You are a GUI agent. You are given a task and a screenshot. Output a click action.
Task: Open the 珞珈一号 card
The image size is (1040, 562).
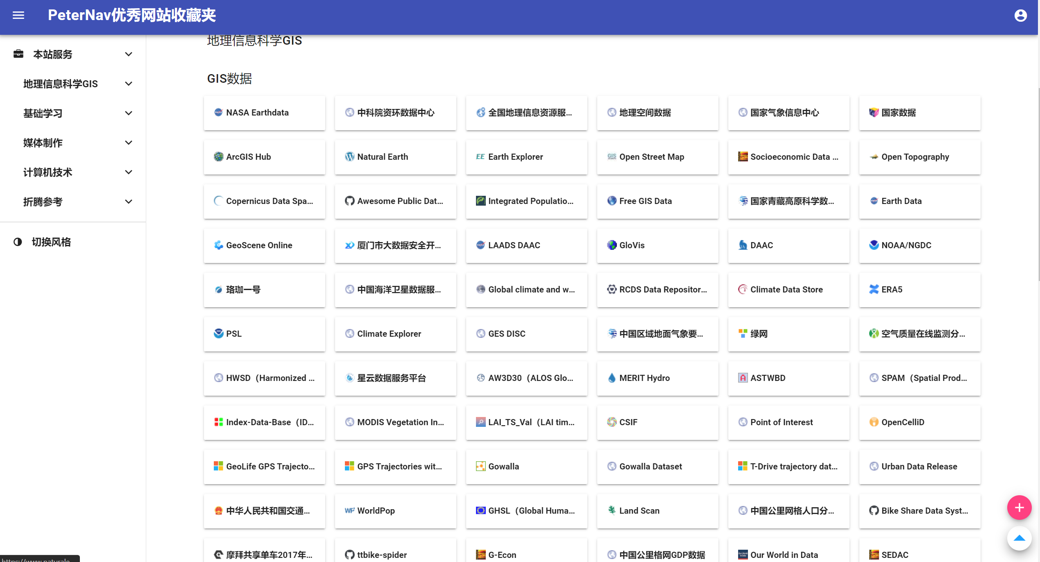tap(264, 290)
